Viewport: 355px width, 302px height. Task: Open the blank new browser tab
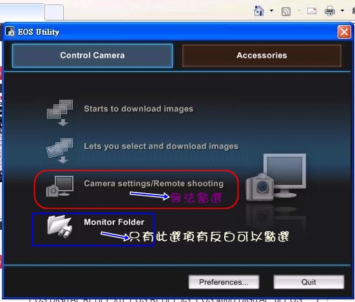(54, 12)
